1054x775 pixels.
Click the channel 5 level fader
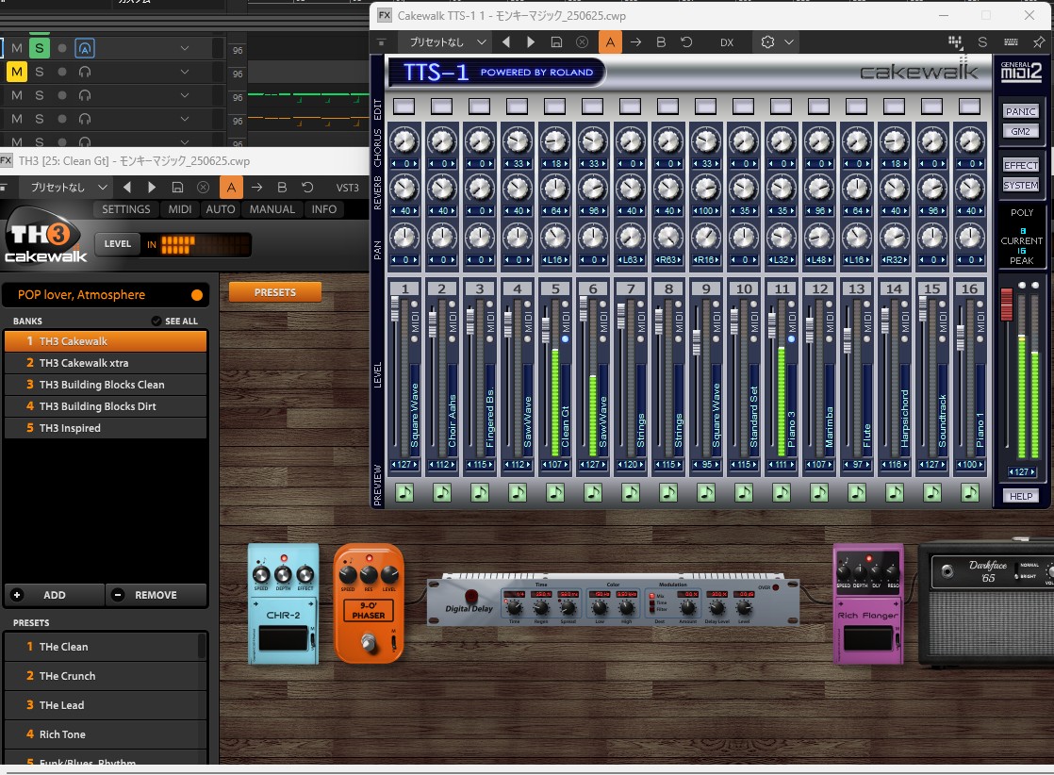coord(546,329)
